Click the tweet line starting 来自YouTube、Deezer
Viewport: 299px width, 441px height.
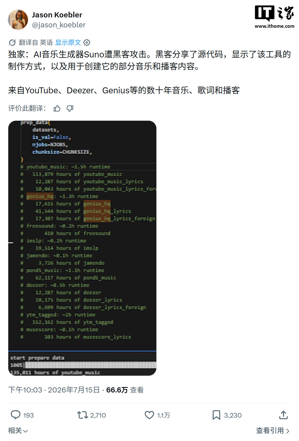click(124, 90)
